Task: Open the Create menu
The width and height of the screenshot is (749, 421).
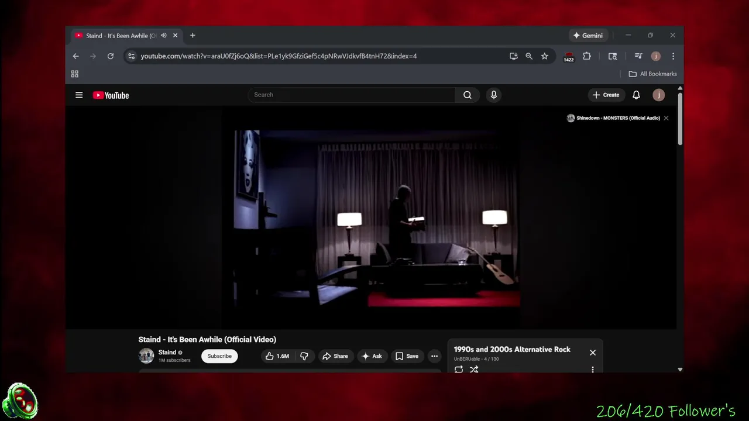Action: [x=606, y=95]
